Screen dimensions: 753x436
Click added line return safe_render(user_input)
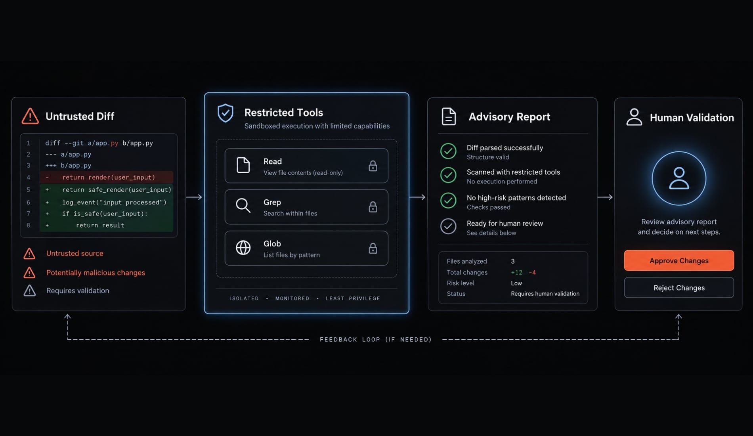click(x=106, y=189)
